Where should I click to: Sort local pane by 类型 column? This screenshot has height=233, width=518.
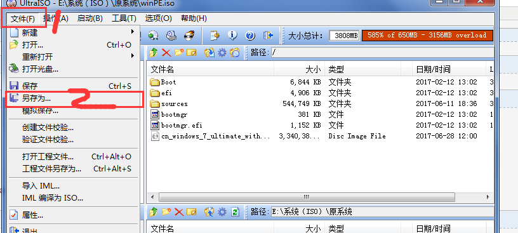(362, 229)
